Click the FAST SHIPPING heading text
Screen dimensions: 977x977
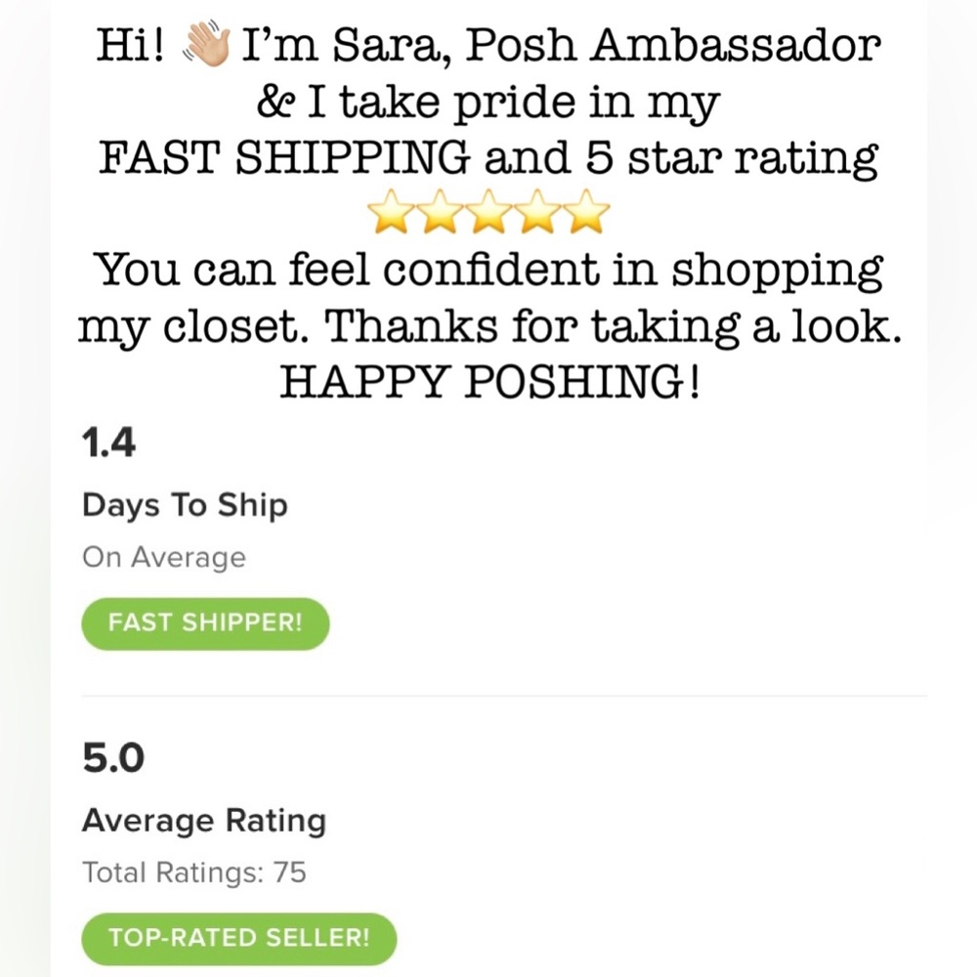click(284, 157)
